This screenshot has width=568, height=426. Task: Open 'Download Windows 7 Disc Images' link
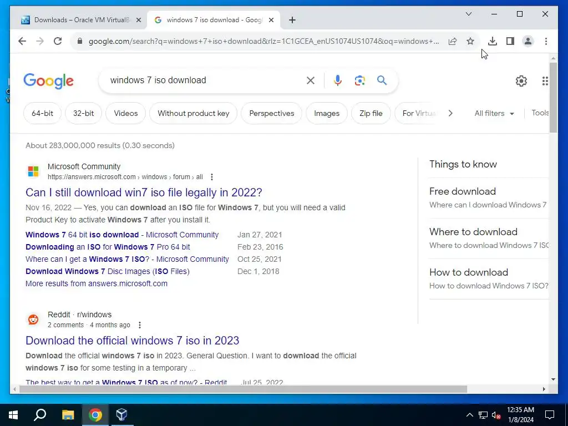(x=108, y=271)
